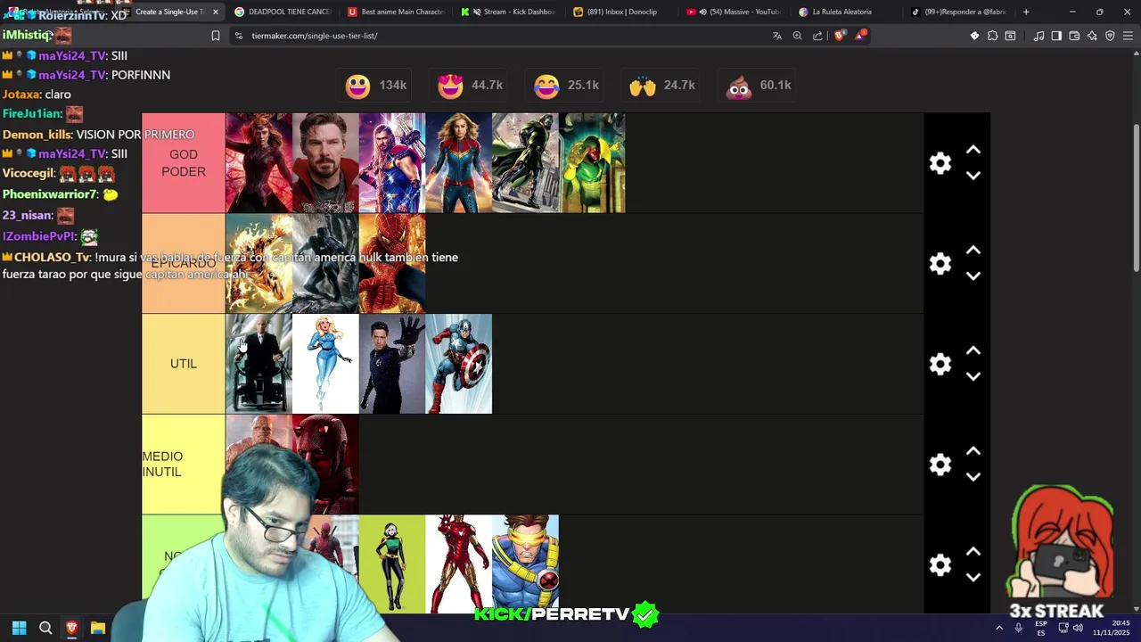Move UTIL tier up with arrow
The height and width of the screenshot is (642, 1141).
tap(973, 351)
